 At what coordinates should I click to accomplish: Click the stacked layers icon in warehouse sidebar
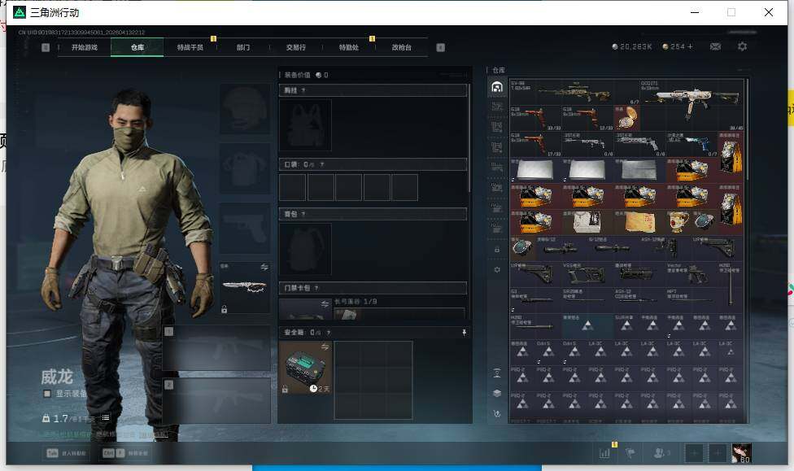coord(497,394)
